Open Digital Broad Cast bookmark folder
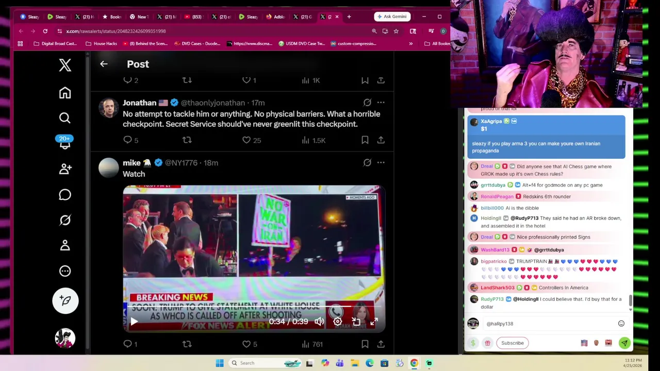This screenshot has width=660, height=371. tap(55, 44)
